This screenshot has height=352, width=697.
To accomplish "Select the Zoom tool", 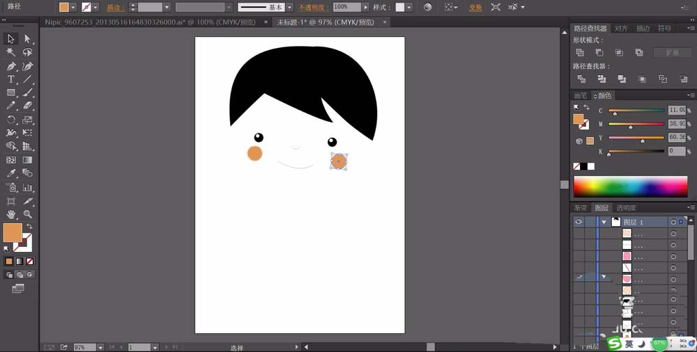I will (x=28, y=214).
